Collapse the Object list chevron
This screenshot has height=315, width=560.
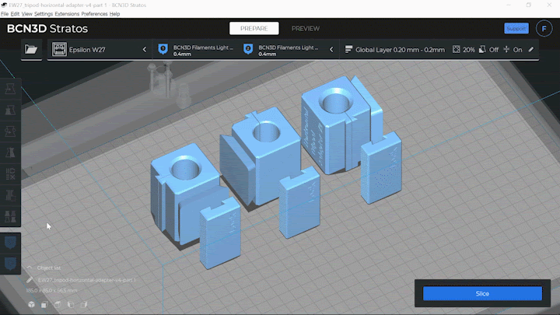[x=30, y=268]
